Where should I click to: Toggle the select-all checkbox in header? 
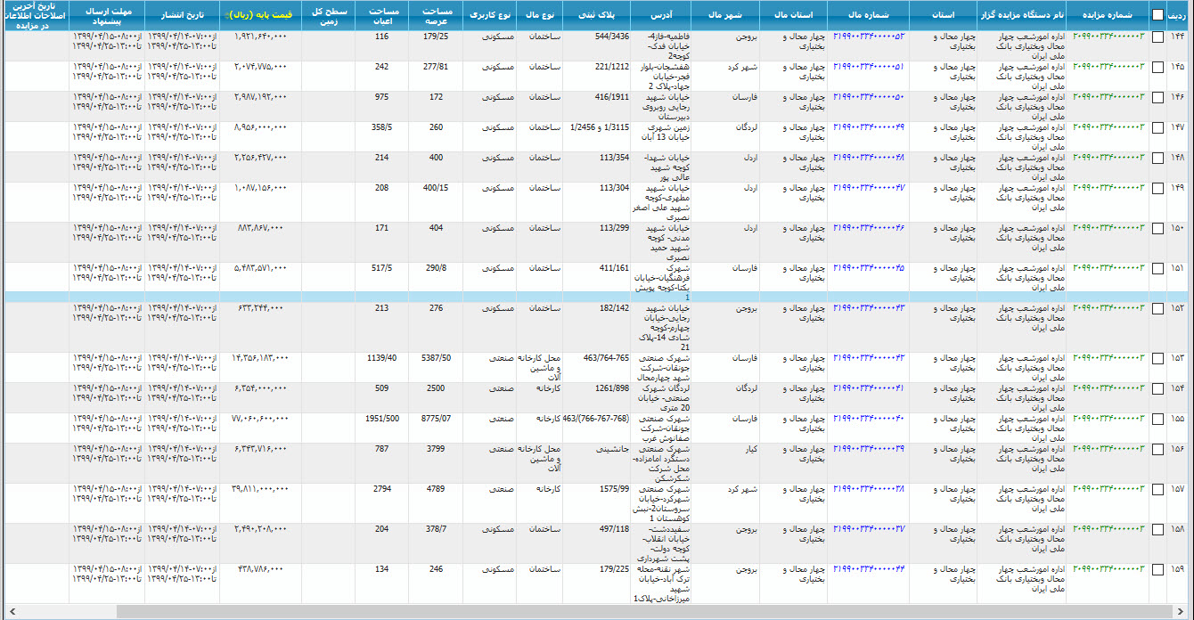pyautogui.click(x=1157, y=15)
